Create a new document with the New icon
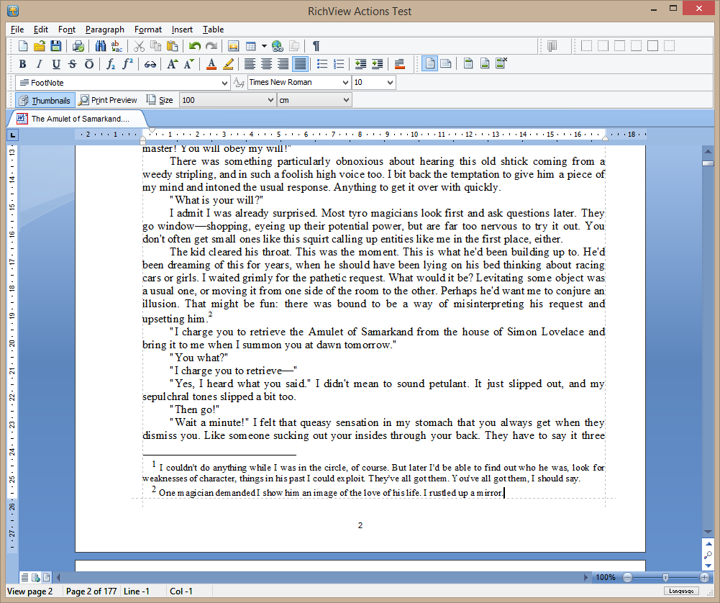 (x=23, y=46)
